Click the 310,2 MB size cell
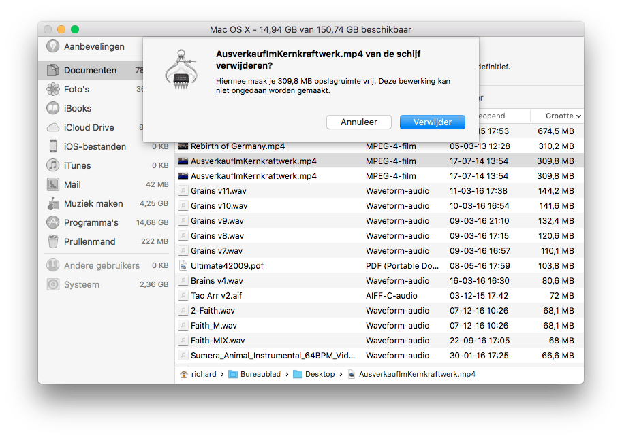The image size is (622, 438). coord(556,146)
